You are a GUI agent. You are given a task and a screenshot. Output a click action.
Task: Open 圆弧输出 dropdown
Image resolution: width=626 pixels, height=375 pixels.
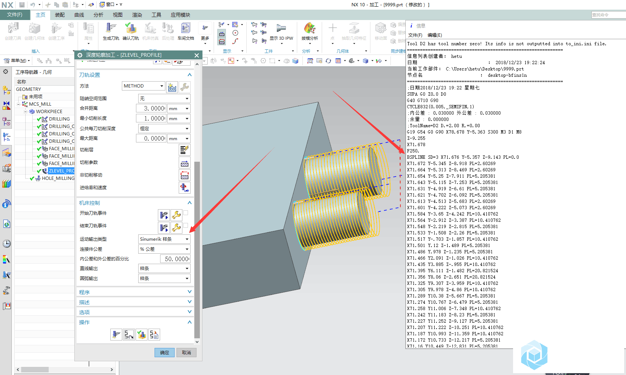point(164,279)
